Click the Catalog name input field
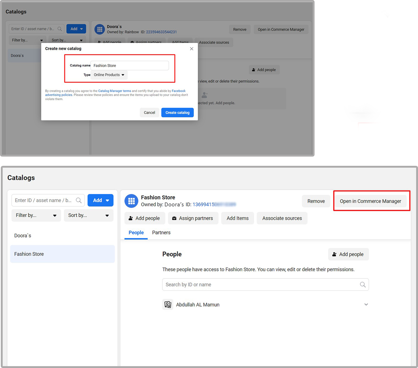The height and width of the screenshot is (368, 418). 130,66
